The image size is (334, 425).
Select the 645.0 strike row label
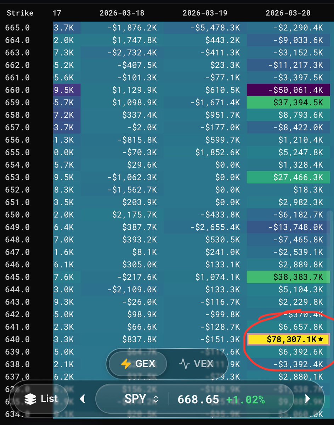coord(17,277)
